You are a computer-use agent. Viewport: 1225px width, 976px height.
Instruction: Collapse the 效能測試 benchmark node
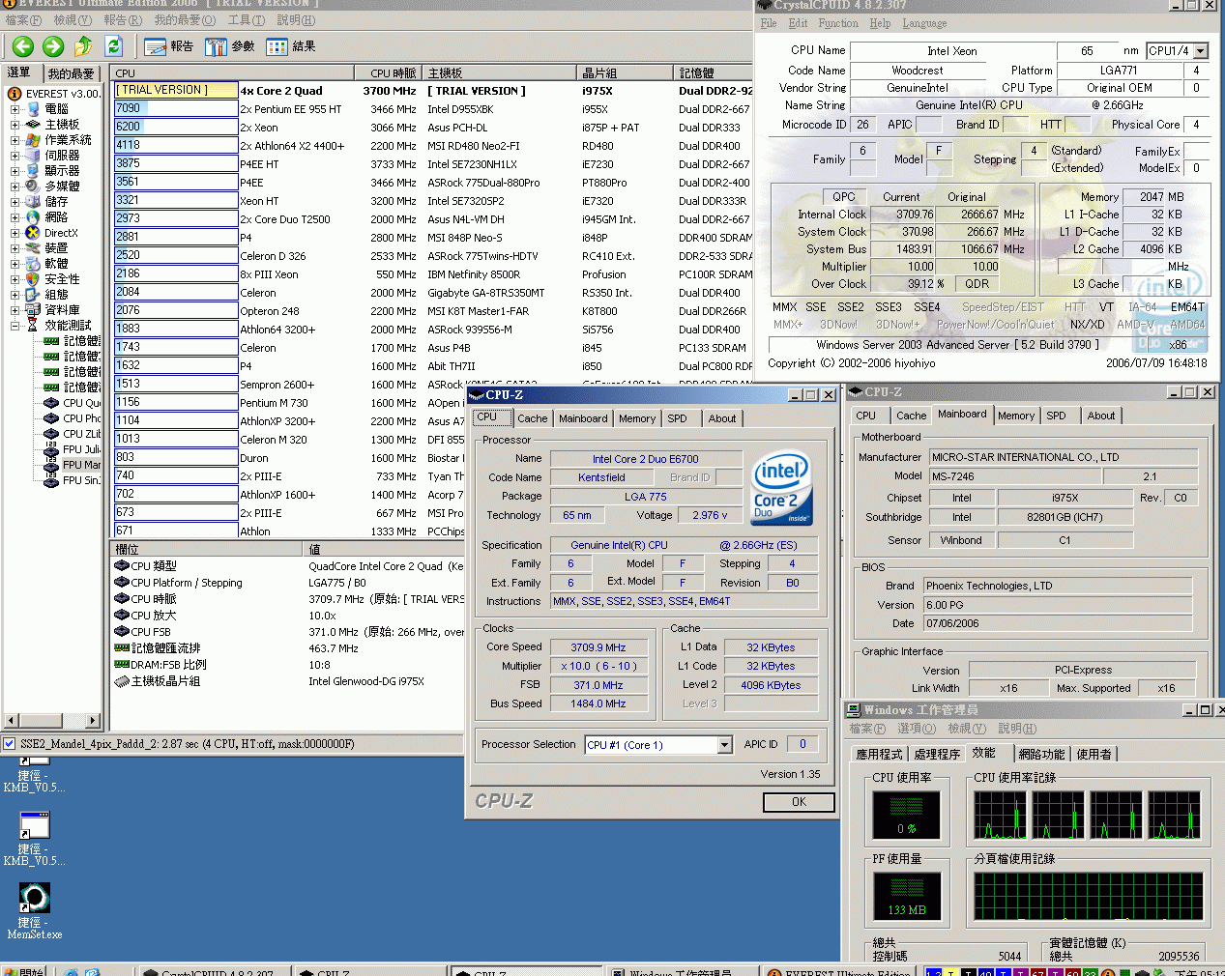15,326
